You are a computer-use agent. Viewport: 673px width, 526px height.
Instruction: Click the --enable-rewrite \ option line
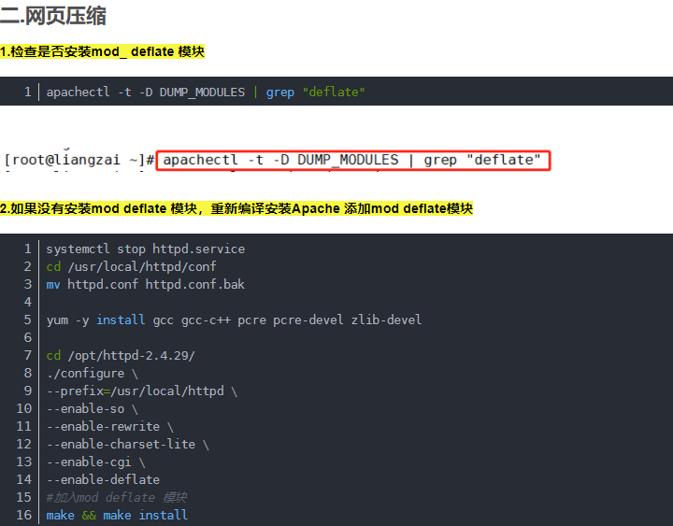110,426
